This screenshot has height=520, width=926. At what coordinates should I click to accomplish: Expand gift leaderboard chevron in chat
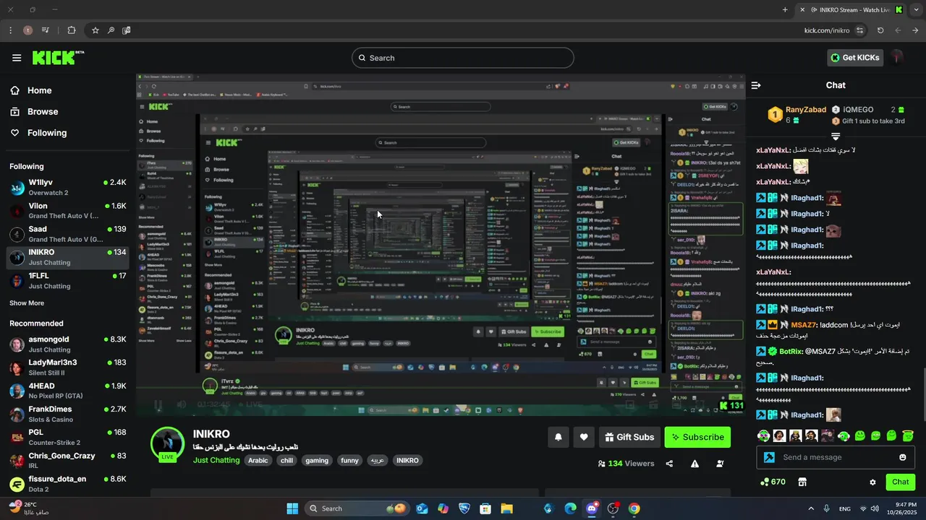point(836,136)
